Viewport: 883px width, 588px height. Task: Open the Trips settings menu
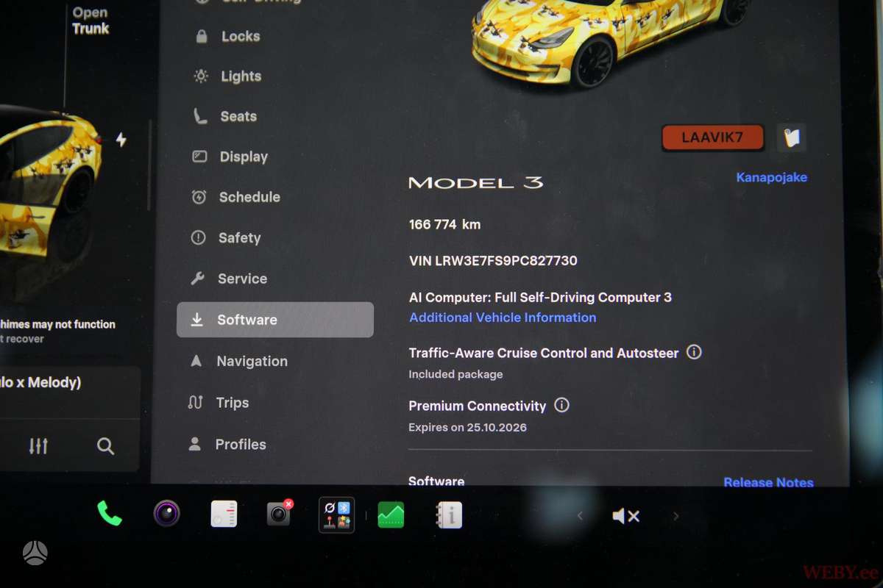coord(232,403)
